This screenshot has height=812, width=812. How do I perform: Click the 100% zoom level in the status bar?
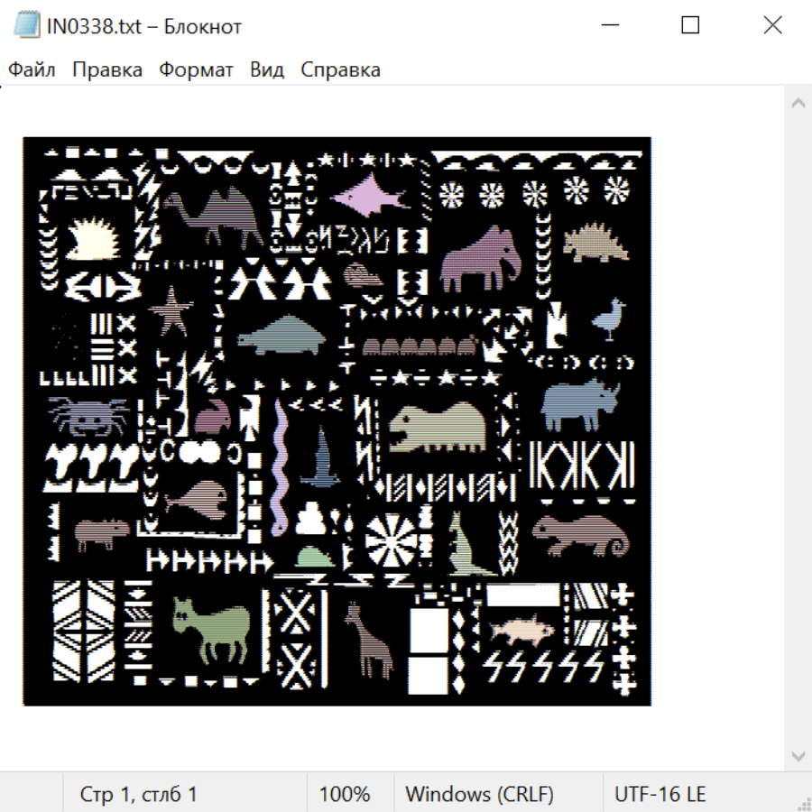coord(345,794)
